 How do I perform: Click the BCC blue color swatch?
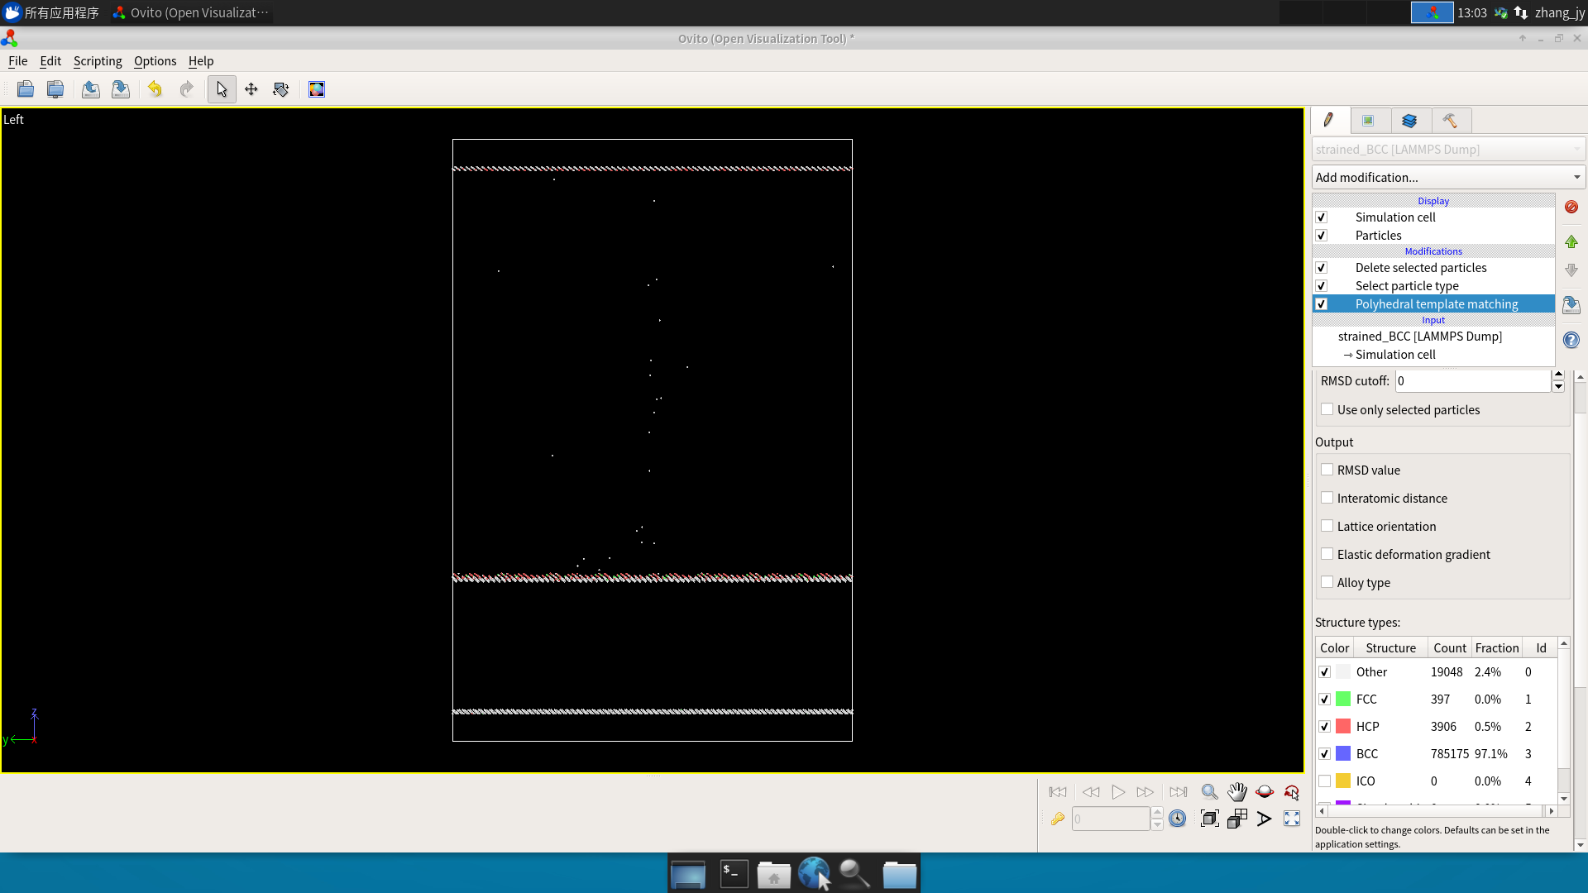1343,753
